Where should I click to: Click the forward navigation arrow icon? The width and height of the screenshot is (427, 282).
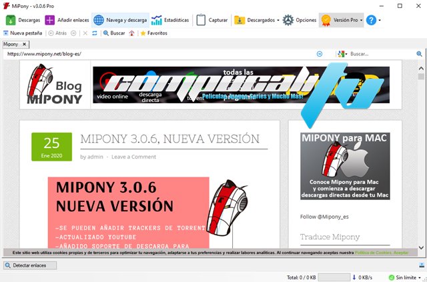[x=73, y=33]
